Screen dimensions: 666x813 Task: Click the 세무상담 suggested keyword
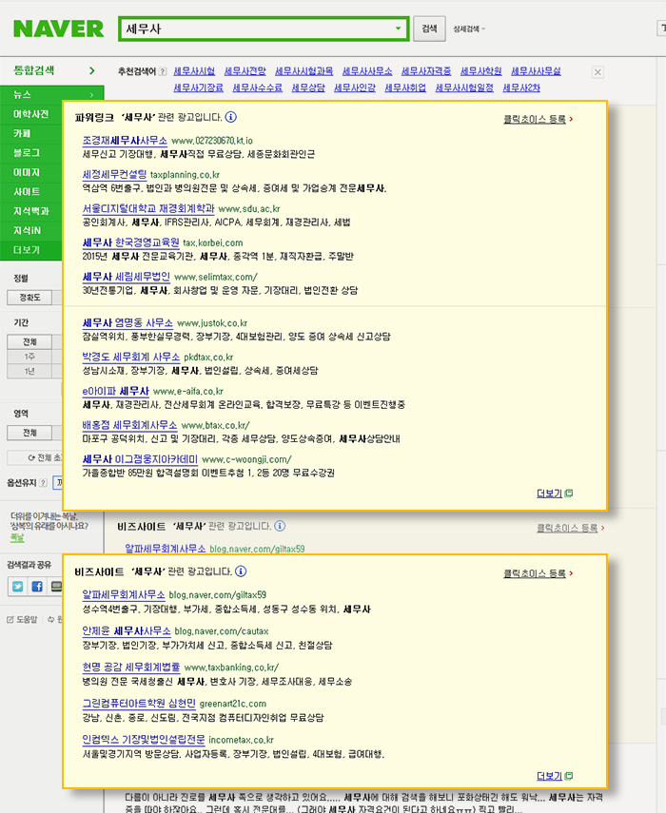pyautogui.click(x=308, y=87)
